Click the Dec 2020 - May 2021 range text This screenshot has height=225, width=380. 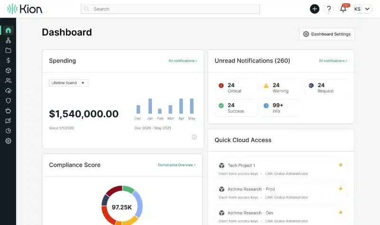(152, 128)
